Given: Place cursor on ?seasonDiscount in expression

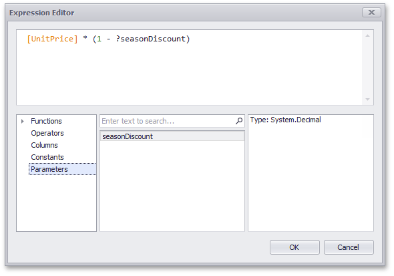Looking at the screenshot, I should click(x=150, y=39).
